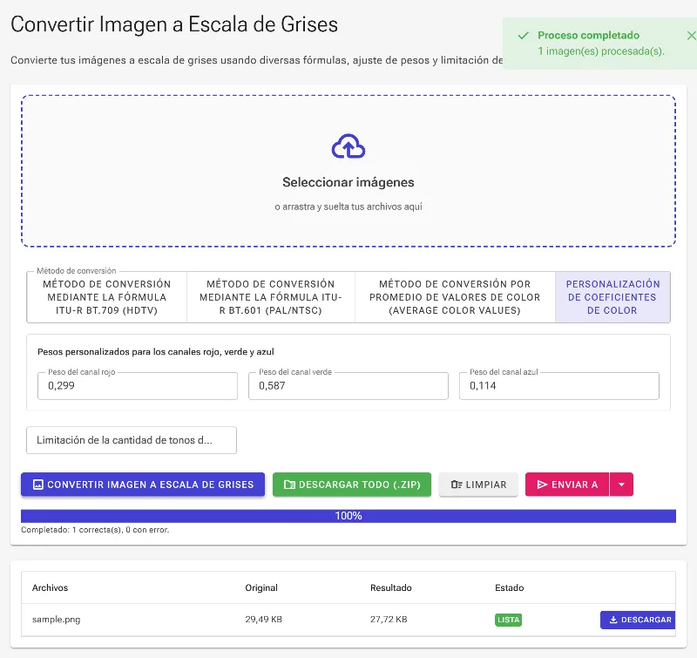Click the 27,72 KB result size
697x658 pixels.
tap(389, 620)
